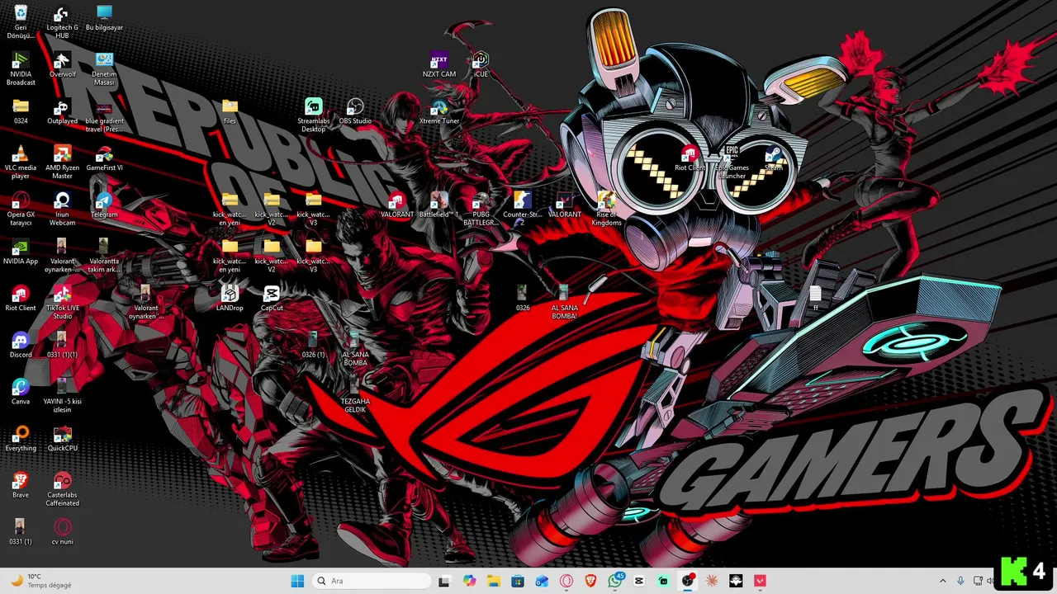Select Telegram desktop shortcut
This screenshot has height=594, width=1057.
104,205
